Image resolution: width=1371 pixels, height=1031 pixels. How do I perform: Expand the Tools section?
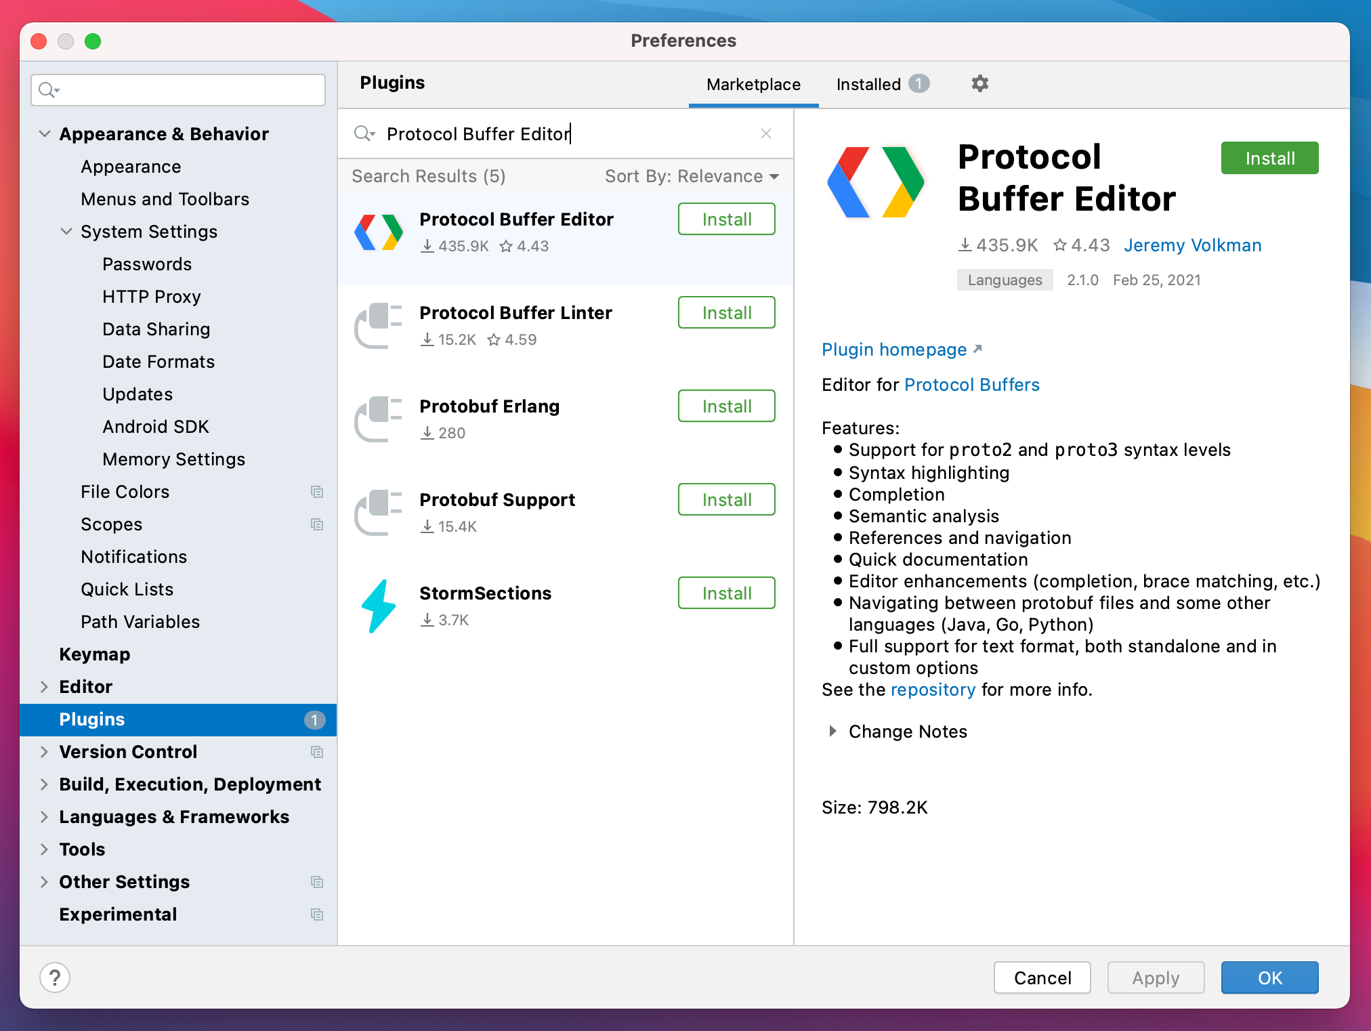(x=45, y=849)
